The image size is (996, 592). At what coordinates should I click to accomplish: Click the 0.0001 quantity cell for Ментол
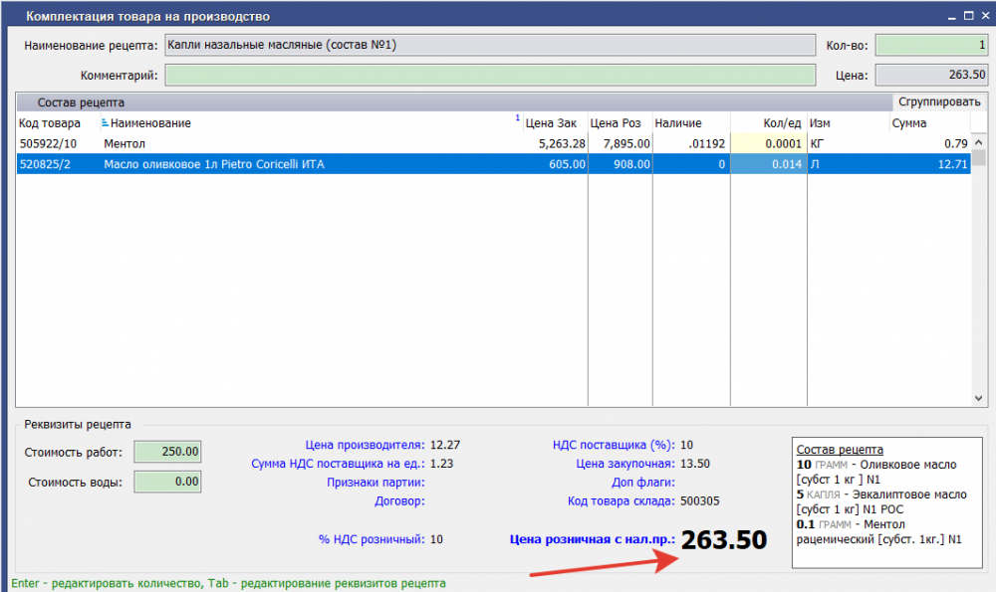click(x=769, y=143)
